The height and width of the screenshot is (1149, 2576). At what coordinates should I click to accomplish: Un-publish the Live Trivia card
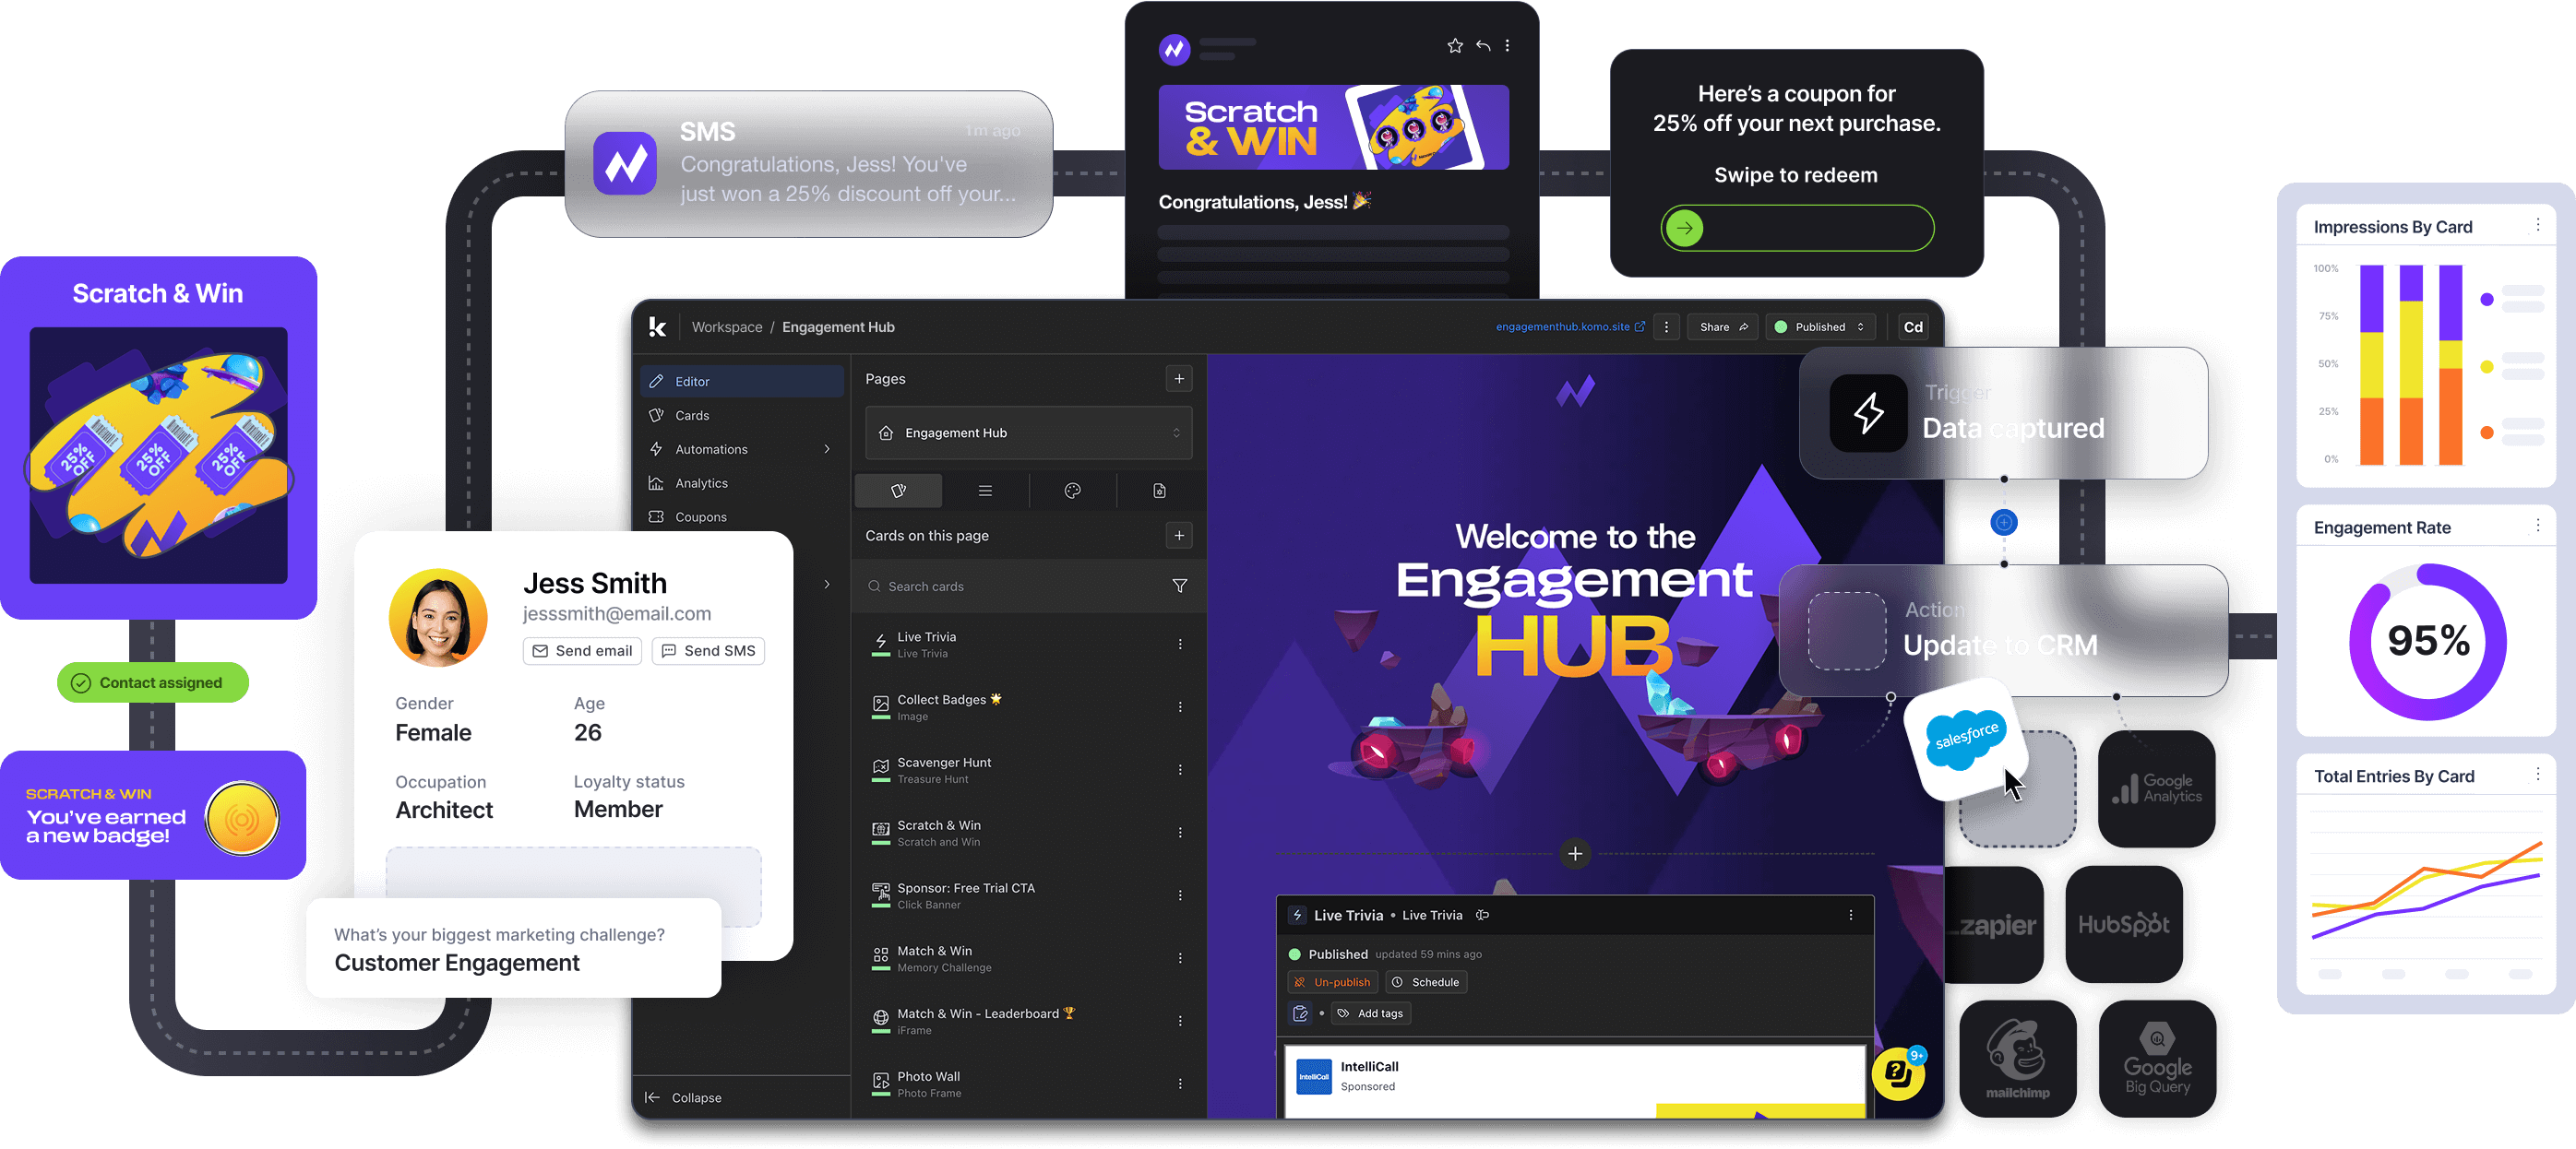(1333, 982)
